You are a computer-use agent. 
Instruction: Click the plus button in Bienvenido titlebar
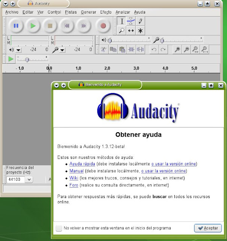pos(64,85)
